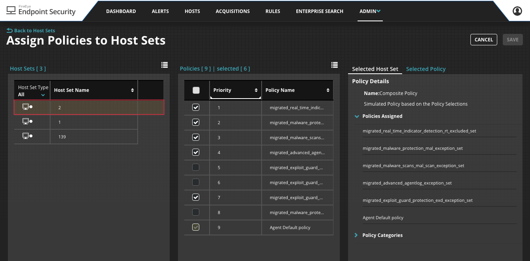Screen dimensions: 530x261
Task: Switch to the Selected Host Set tab
Action: 375,69
